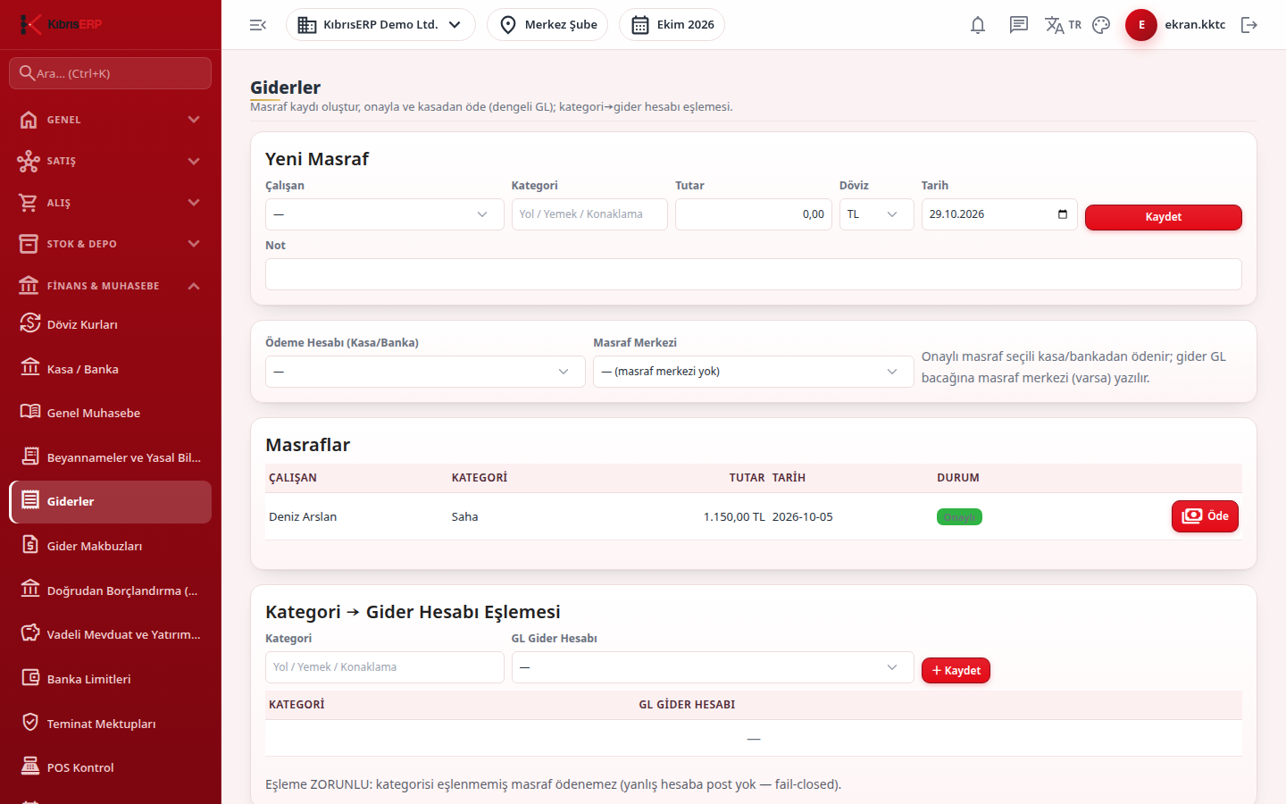Open Teminat Mektupları
1286x804 pixels.
(111, 724)
